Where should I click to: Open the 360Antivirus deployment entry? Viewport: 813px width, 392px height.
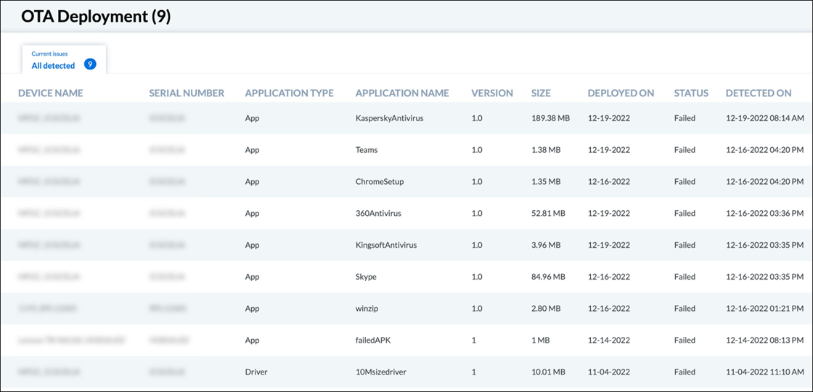[x=378, y=214]
